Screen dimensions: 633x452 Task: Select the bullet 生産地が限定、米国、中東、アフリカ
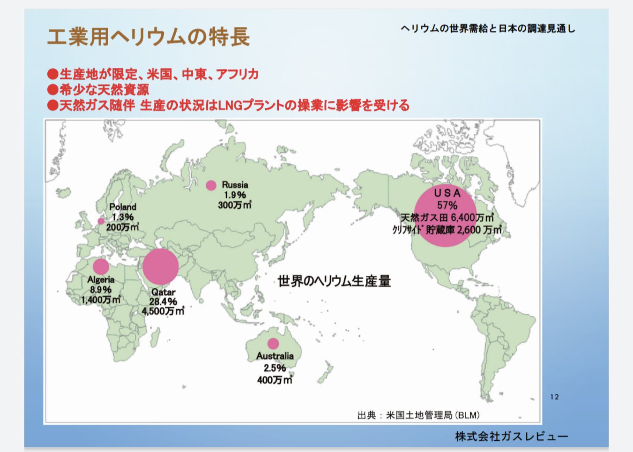[x=153, y=74]
